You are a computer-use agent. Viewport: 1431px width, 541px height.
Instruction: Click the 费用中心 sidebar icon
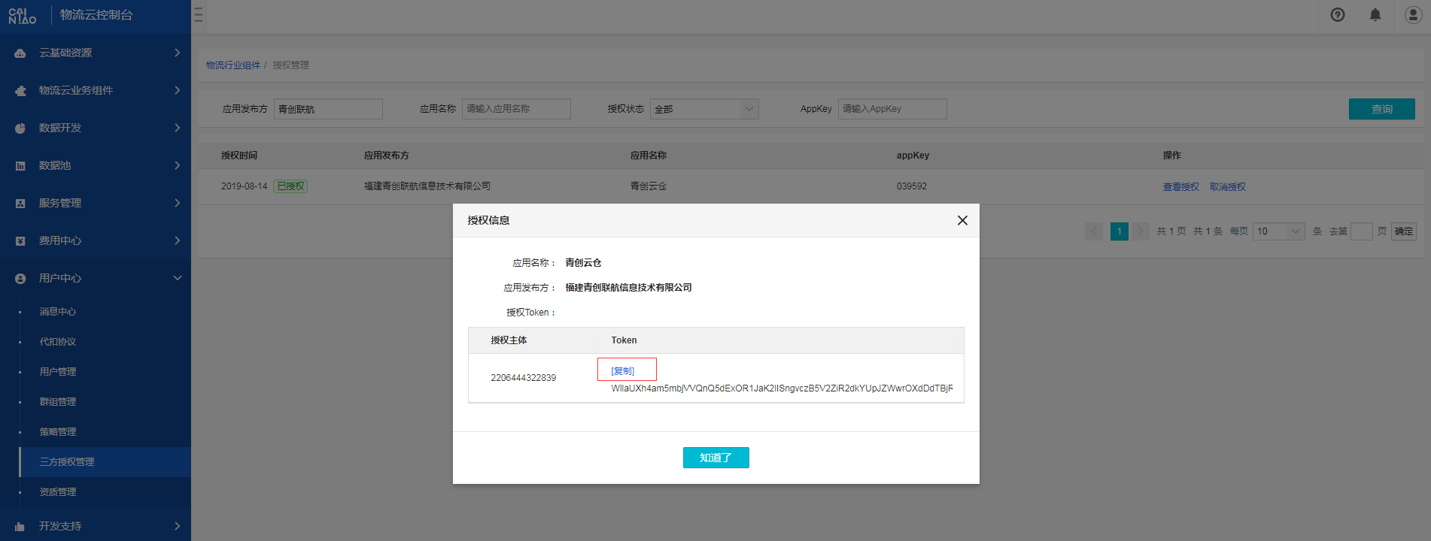[20, 241]
